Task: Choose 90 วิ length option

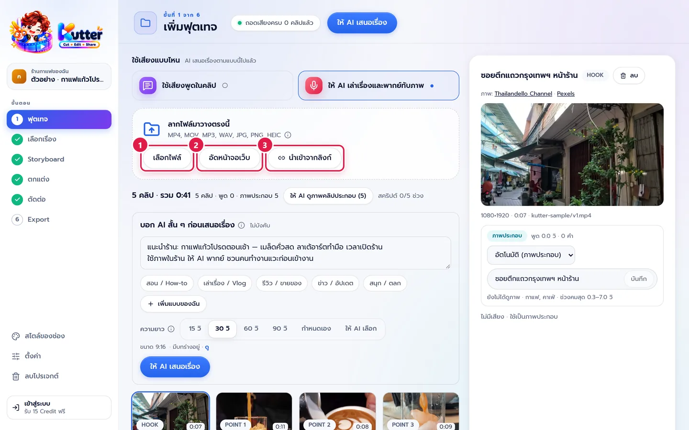Action: [280, 329]
